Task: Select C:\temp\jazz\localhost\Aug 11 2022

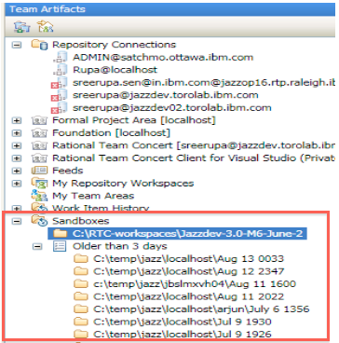Action: point(188,296)
